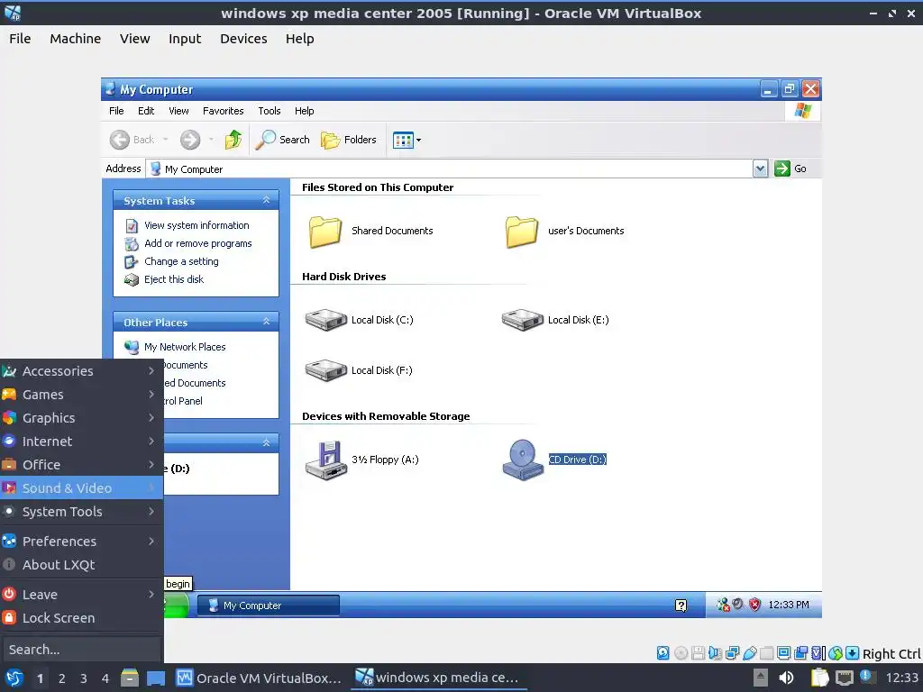Viewport: 923px width, 692px height.
Task: Click Change a setting link
Action: (181, 262)
